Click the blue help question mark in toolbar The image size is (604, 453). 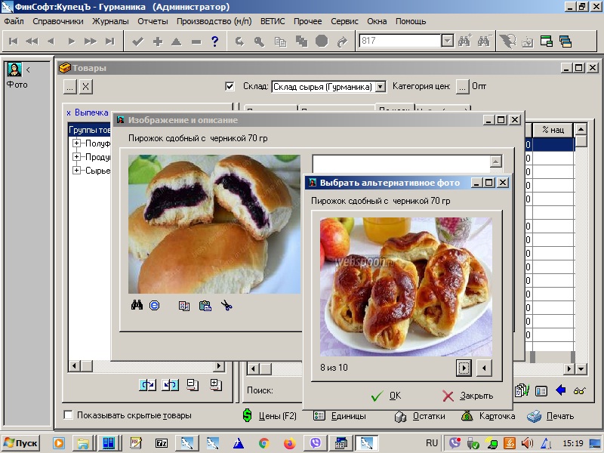coord(214,42)
